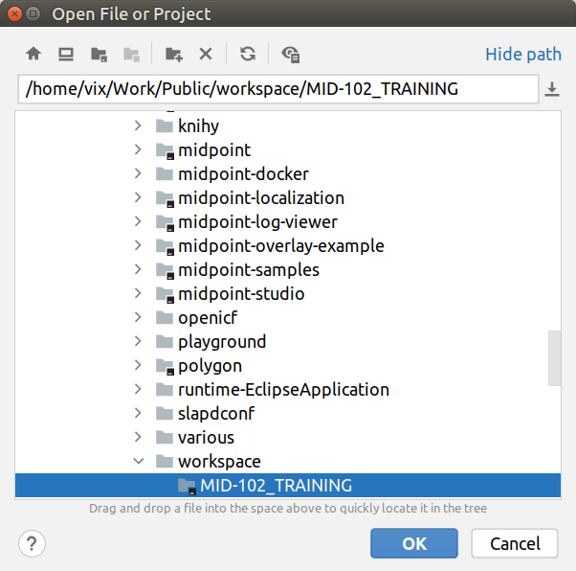The width and height of the screenshot is (576, 571).
Task: Select the playground folder
Action: point(288,341)
